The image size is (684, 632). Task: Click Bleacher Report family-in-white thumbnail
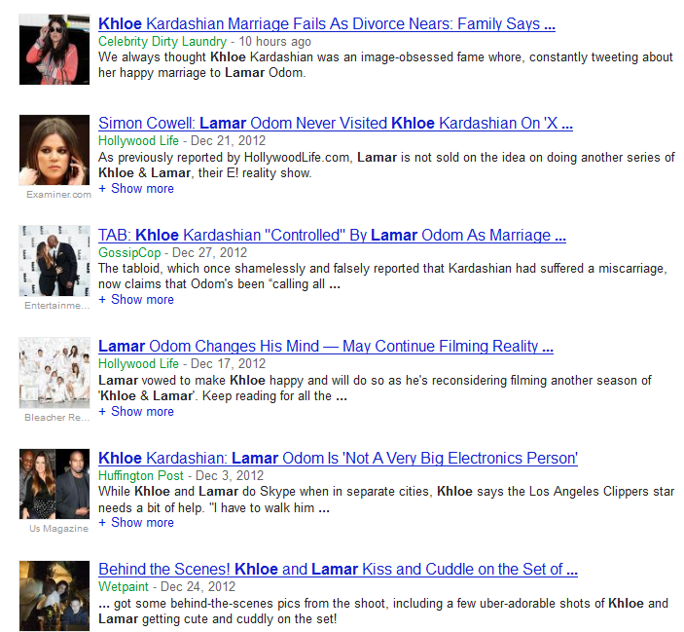pos(54,373)
